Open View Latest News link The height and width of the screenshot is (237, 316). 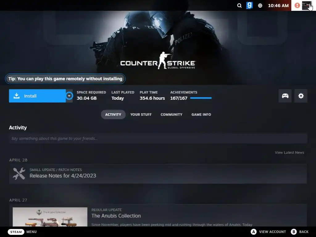(289, 152)
